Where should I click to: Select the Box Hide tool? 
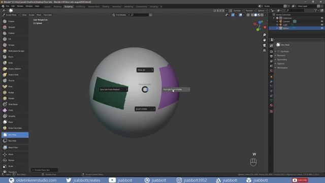(15, 141)
